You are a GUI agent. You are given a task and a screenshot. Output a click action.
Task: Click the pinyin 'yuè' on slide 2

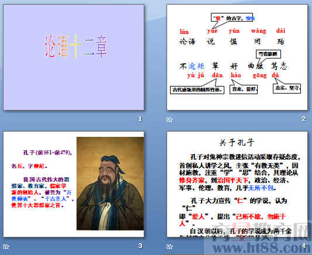[212, 31]
